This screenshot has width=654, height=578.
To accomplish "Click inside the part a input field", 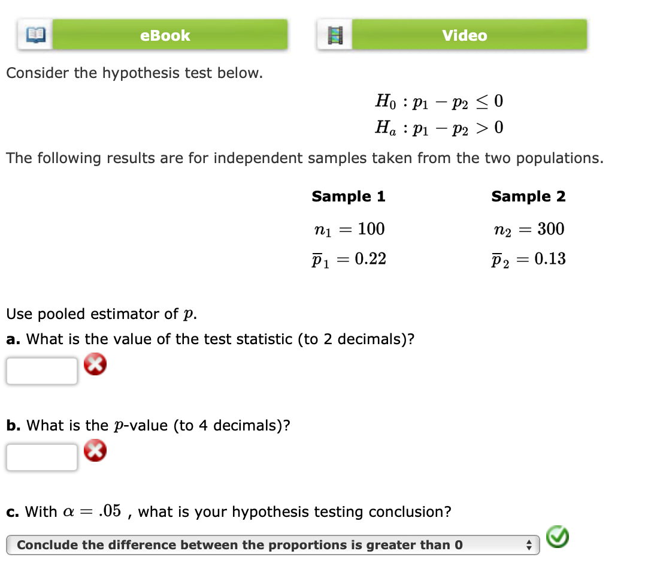I will pyautogui.click(x=41, y=370).
